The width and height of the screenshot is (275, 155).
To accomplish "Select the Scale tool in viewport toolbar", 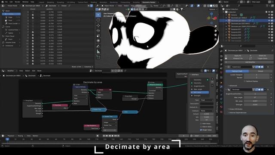I will pyautogui.click(x=98, y=36).
